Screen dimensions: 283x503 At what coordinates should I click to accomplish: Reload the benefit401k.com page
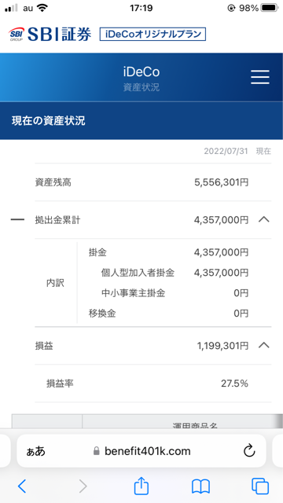pyautogui.click(x=249, y=451)
